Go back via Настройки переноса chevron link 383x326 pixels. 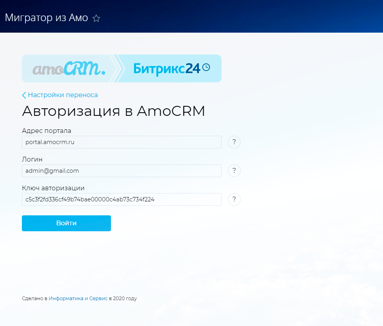pos(60,95)
